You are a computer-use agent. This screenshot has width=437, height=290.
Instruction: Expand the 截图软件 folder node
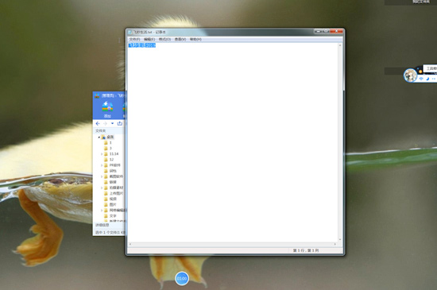click(102, 176)
